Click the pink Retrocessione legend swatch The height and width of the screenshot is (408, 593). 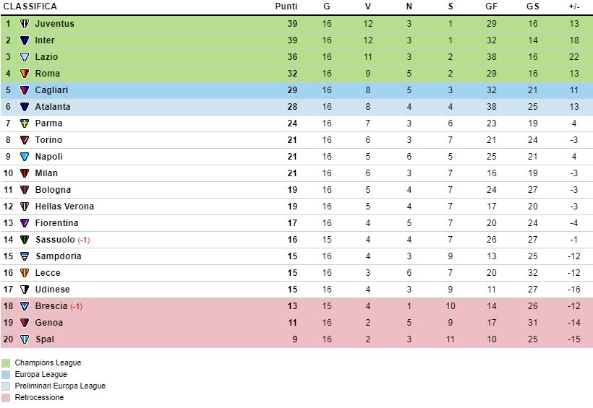[6, 398]
